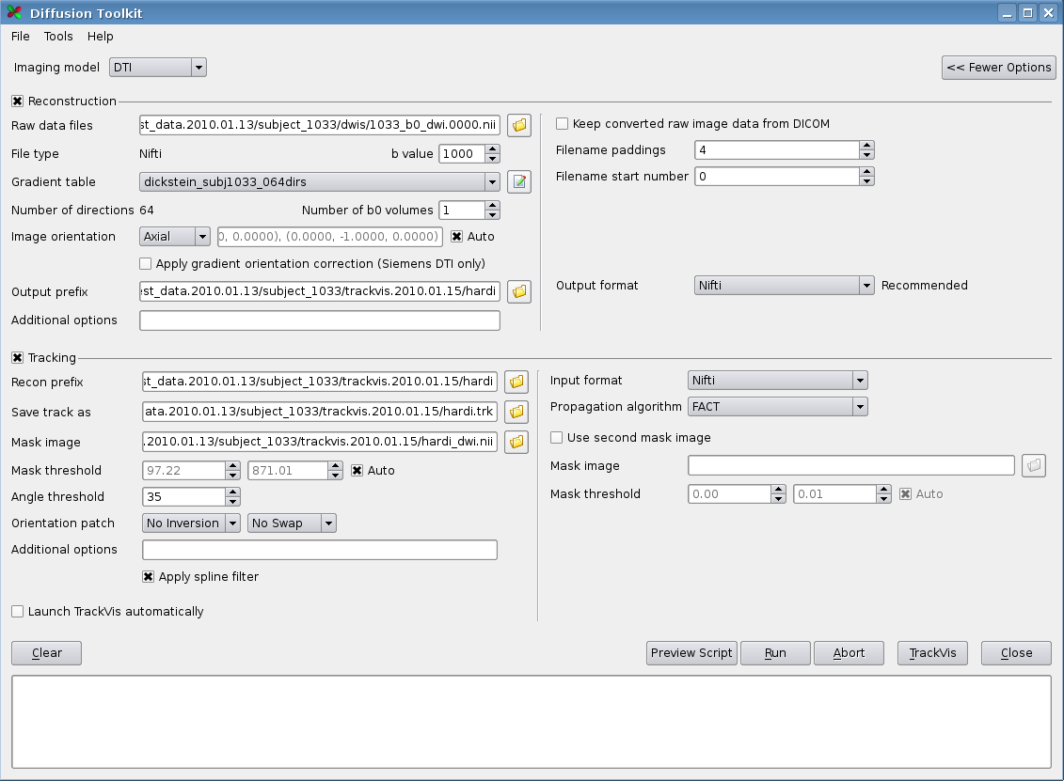The image size is (1064, 781).
Task: Browse location for Save track as
Action: [x=516, y=412]
